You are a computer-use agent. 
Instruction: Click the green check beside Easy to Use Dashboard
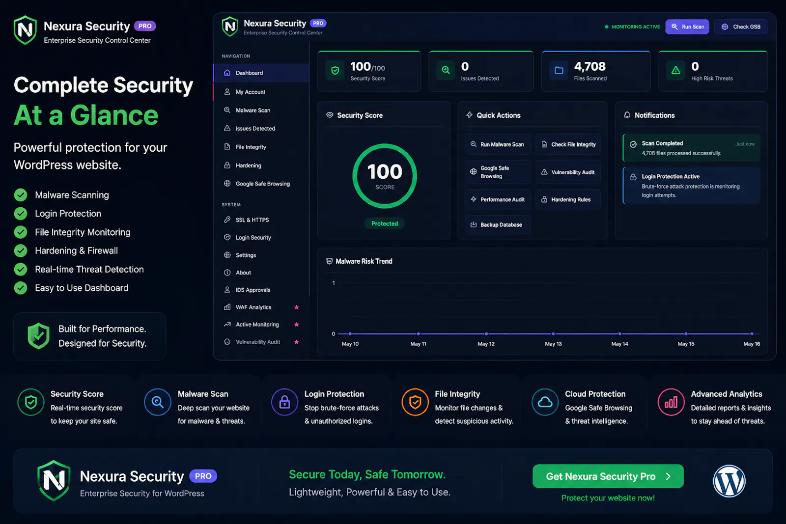tap(21, 288)
